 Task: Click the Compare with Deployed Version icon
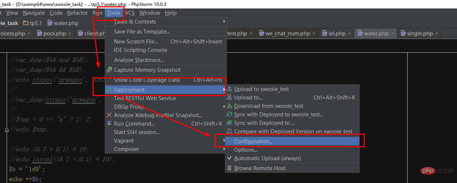(x=229, y=131)
